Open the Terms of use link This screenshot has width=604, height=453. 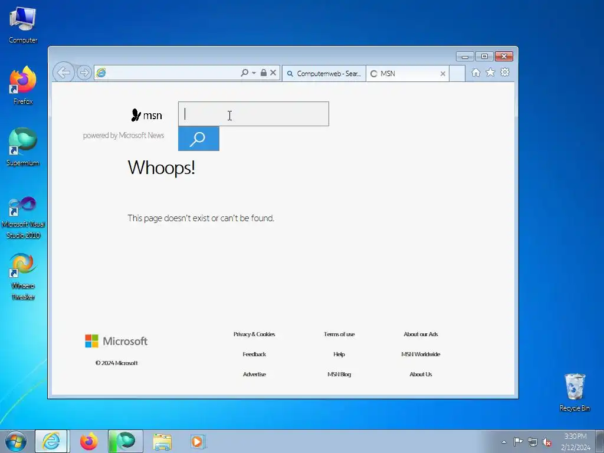[x=339, y=334]
